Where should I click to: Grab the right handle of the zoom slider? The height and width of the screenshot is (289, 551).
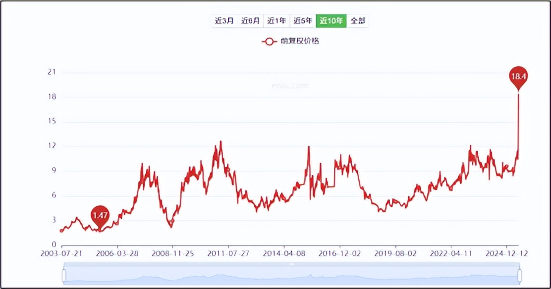tap(519, 275)
